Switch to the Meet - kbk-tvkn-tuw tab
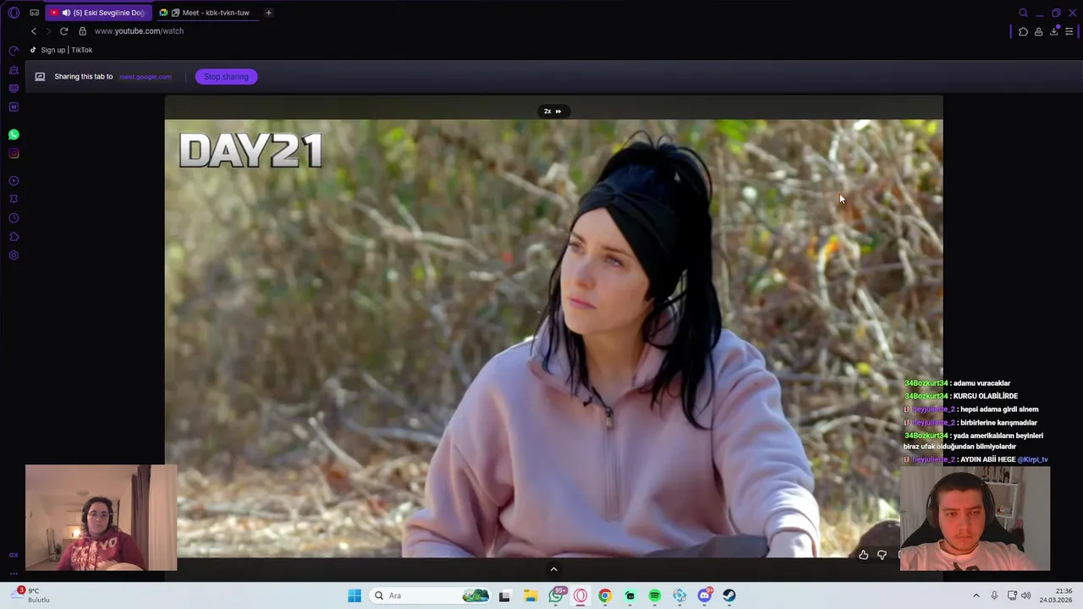Screen dimensions: 1083x609 pos(207,13)
